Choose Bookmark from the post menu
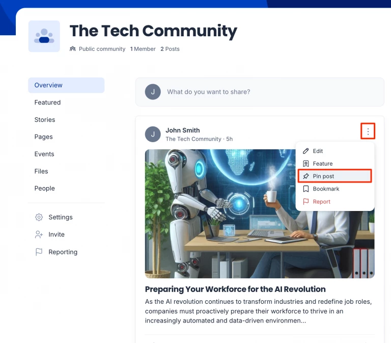391x343 pixels. (x=334, y=189)
